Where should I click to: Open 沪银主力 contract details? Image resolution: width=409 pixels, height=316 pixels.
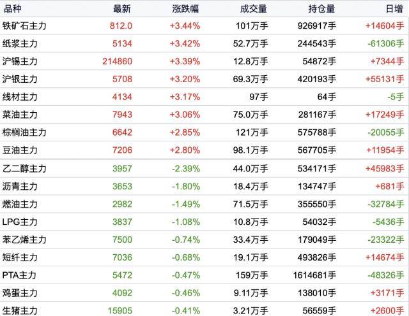coord(204,79)
